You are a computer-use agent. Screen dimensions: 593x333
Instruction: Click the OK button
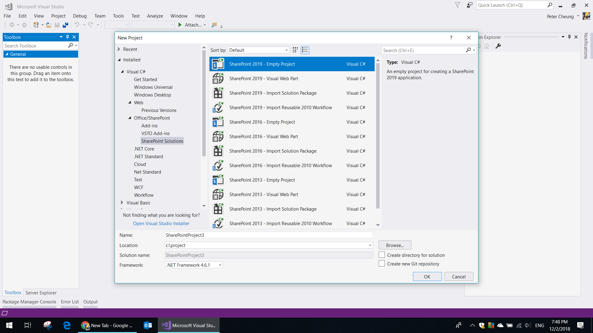click(427, 277)
